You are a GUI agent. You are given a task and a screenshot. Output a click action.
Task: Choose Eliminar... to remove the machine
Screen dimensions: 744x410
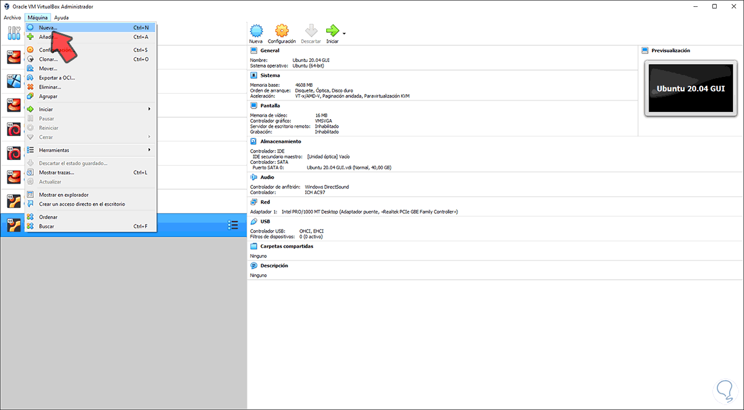pyautogui.click(x=91, y=87)
